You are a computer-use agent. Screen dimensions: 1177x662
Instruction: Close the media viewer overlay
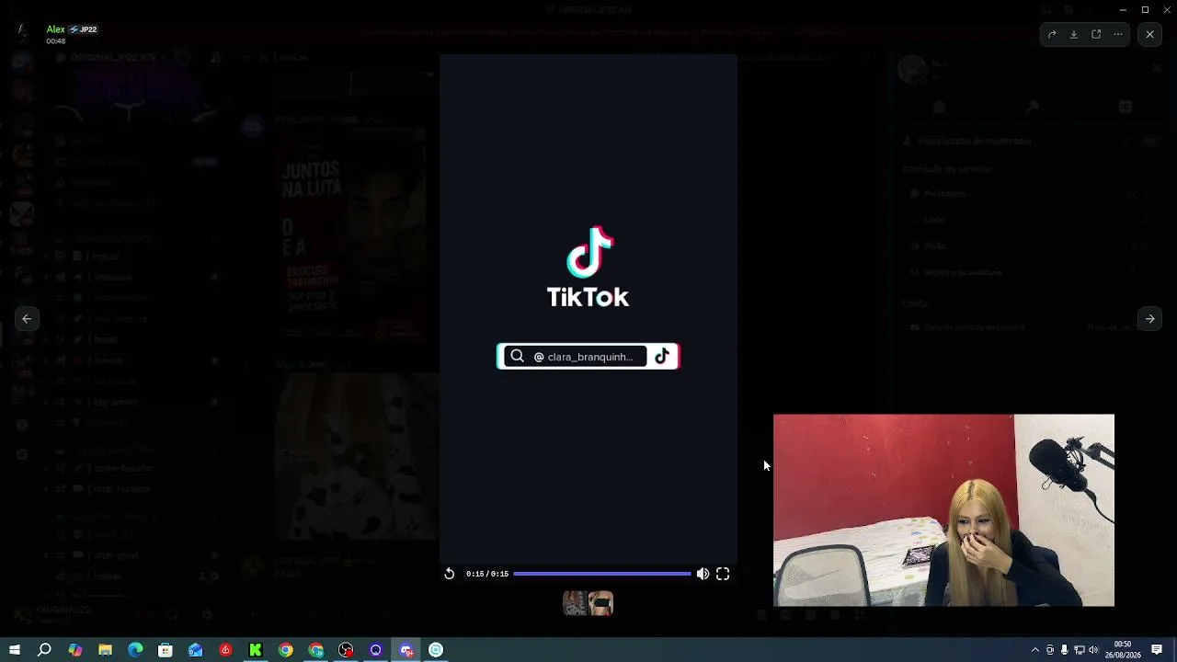1149,34
